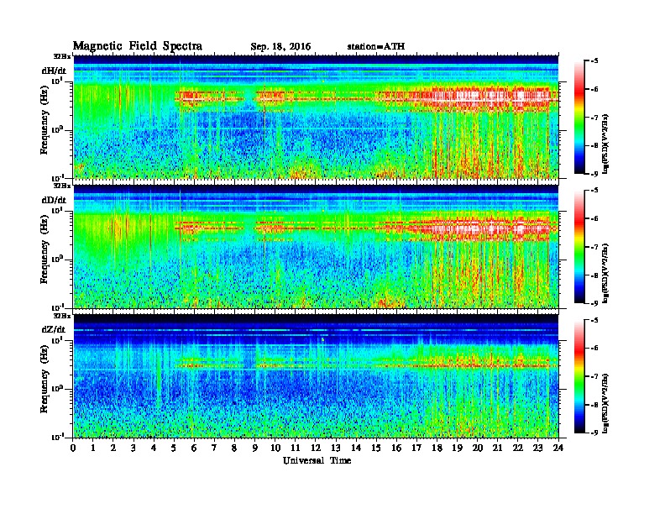This screenshot has height=514, width=665.
Task: Click hour tick label 12 on the time axis
Action: [x=316, y=448]
